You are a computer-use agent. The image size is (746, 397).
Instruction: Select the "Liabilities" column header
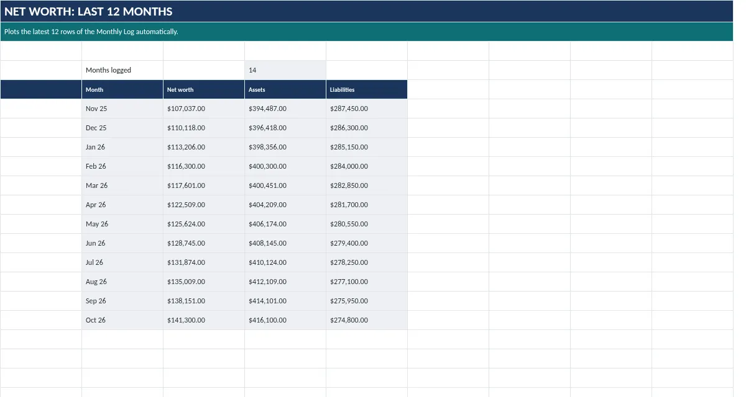point(367,89)
